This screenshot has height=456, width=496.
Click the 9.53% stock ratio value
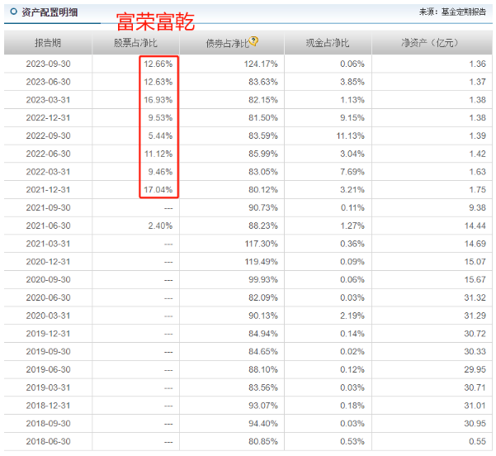(x=160, y=118)
